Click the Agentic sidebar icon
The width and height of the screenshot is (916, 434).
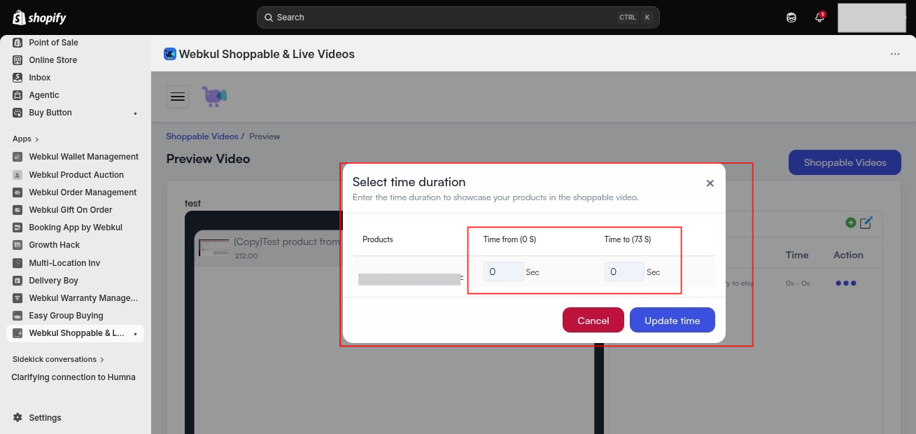pyautogui.click(x=17, y=95)
